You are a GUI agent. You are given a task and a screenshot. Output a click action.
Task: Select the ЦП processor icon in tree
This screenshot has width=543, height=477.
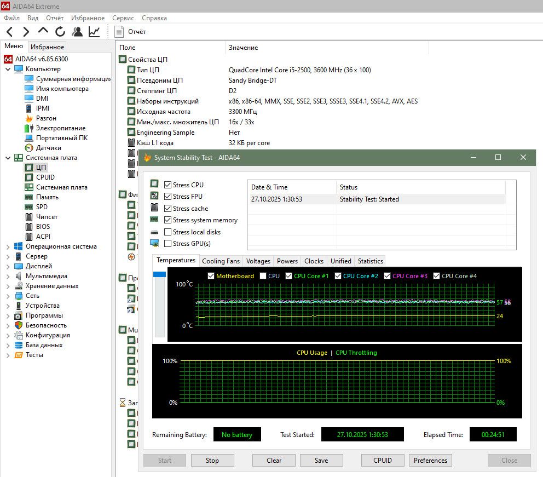(x=30, y=168)
